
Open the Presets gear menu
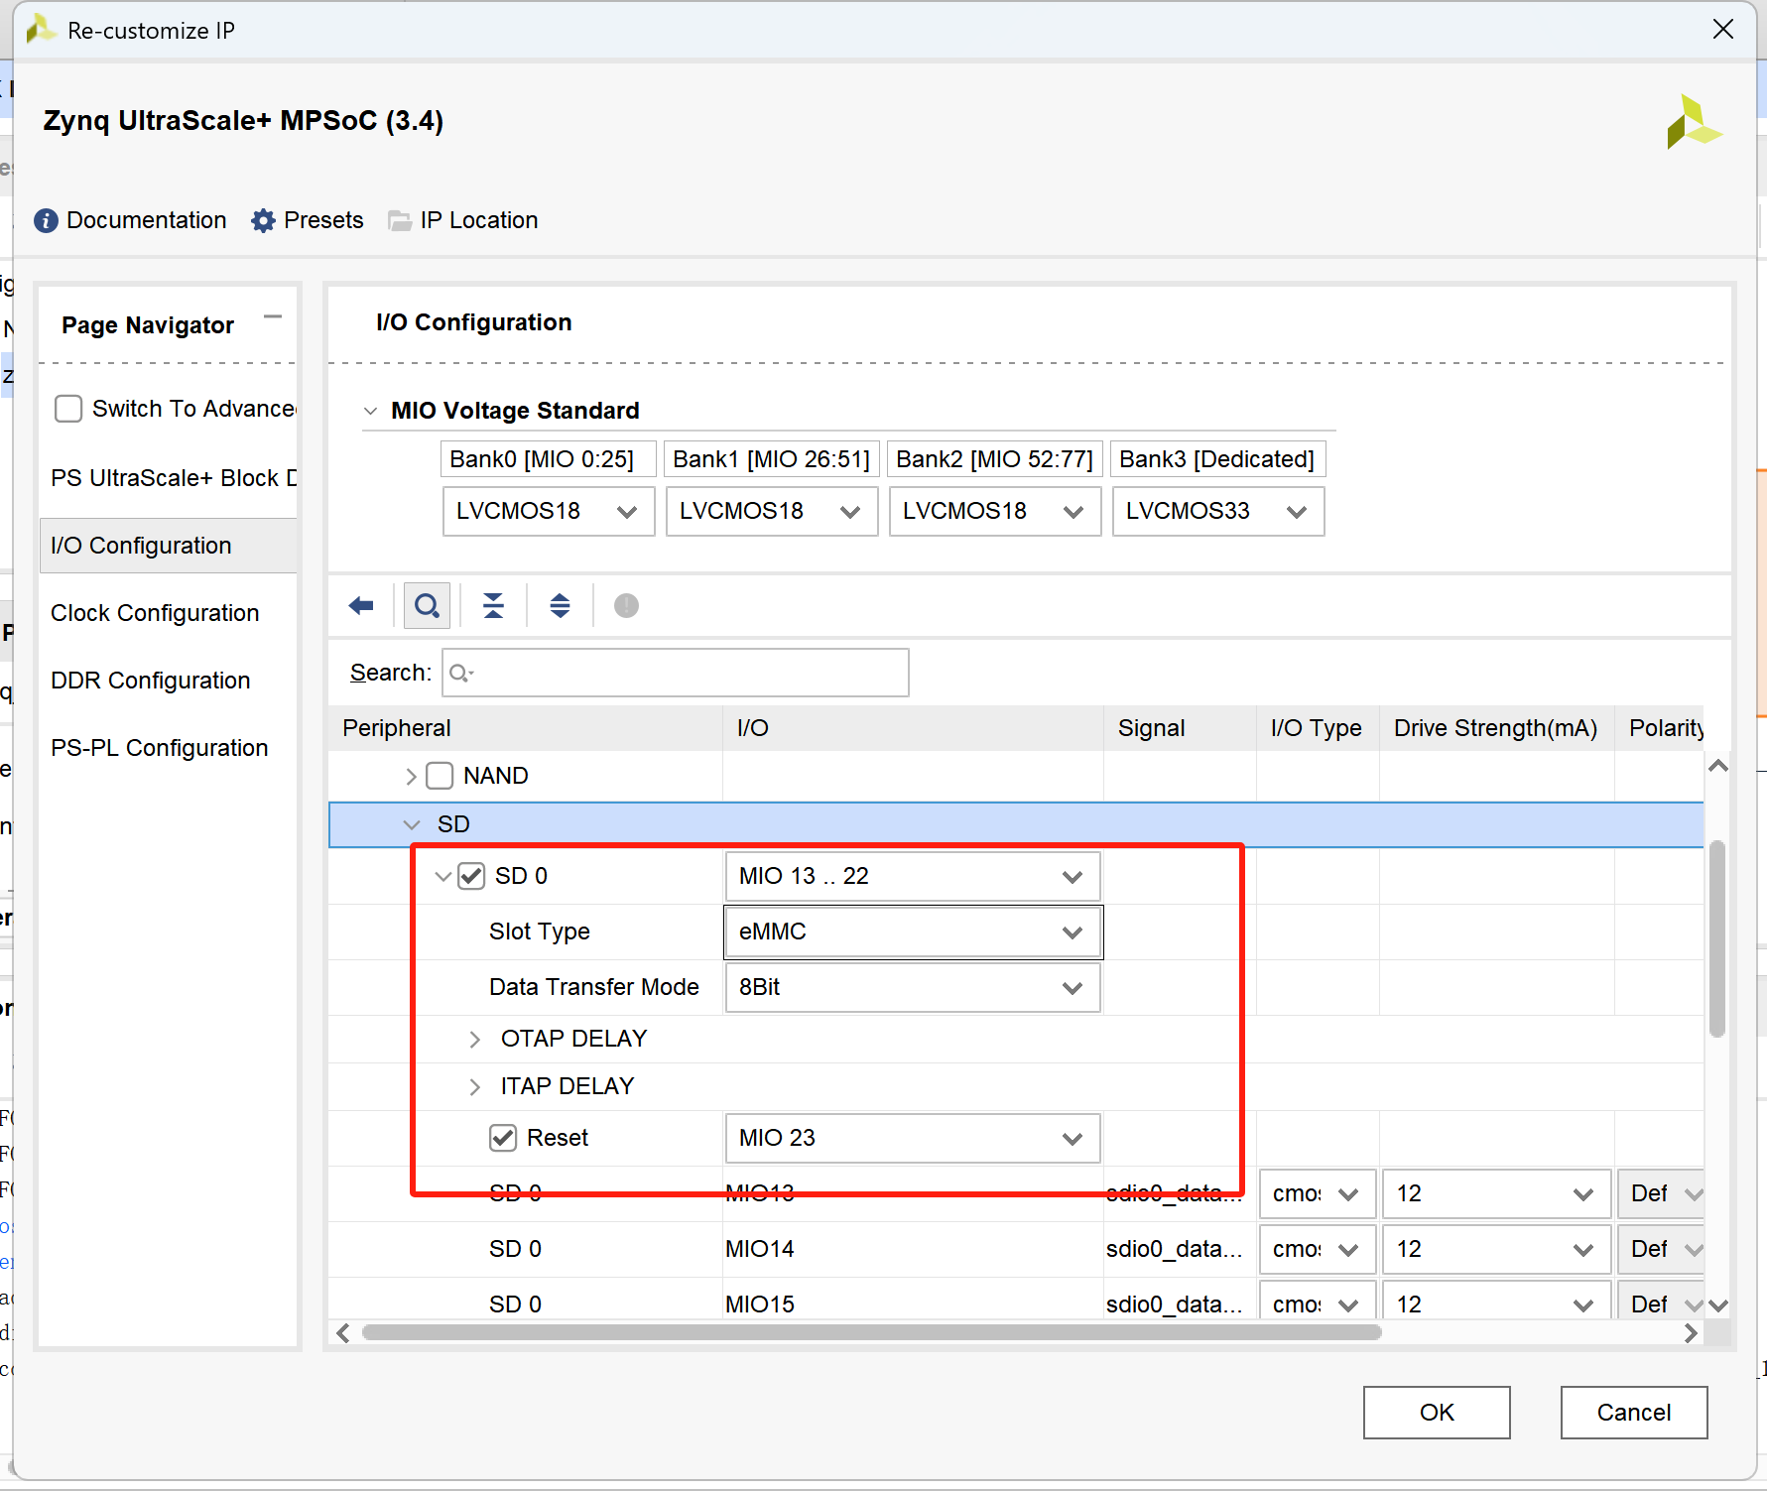[x=308, y=220]
